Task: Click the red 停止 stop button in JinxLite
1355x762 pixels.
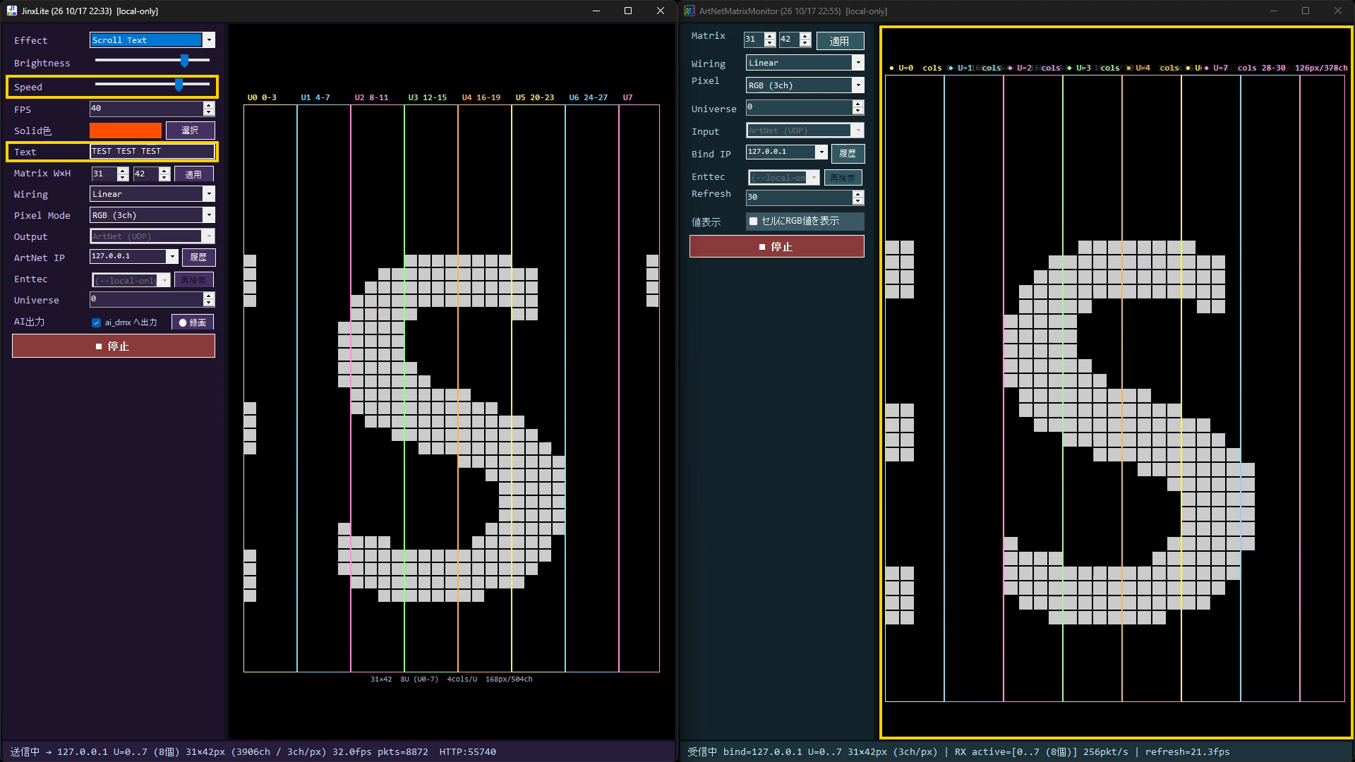Action: [x=114, y=346]
